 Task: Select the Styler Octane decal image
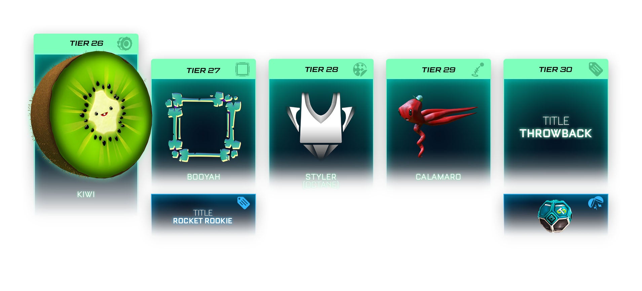[321, 125]
